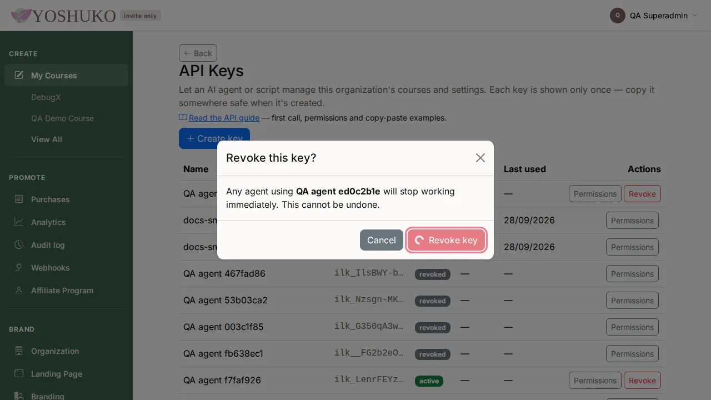The width and height of the screenshot is (711, 400).
Task: Close the Revoke this key dialog
Action: [480, 158]
